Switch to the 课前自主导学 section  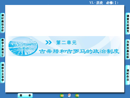point(3,72)
